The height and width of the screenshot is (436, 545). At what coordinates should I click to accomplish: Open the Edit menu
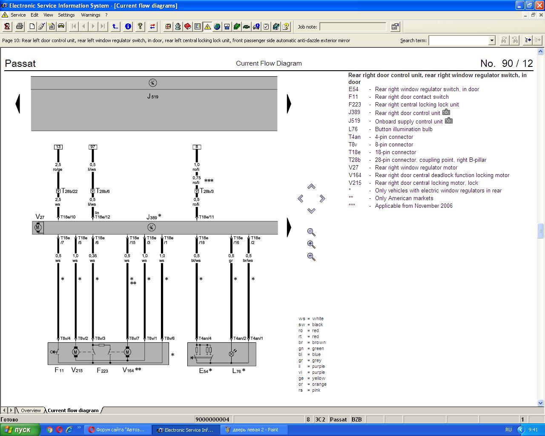click(x=34, y=15)
